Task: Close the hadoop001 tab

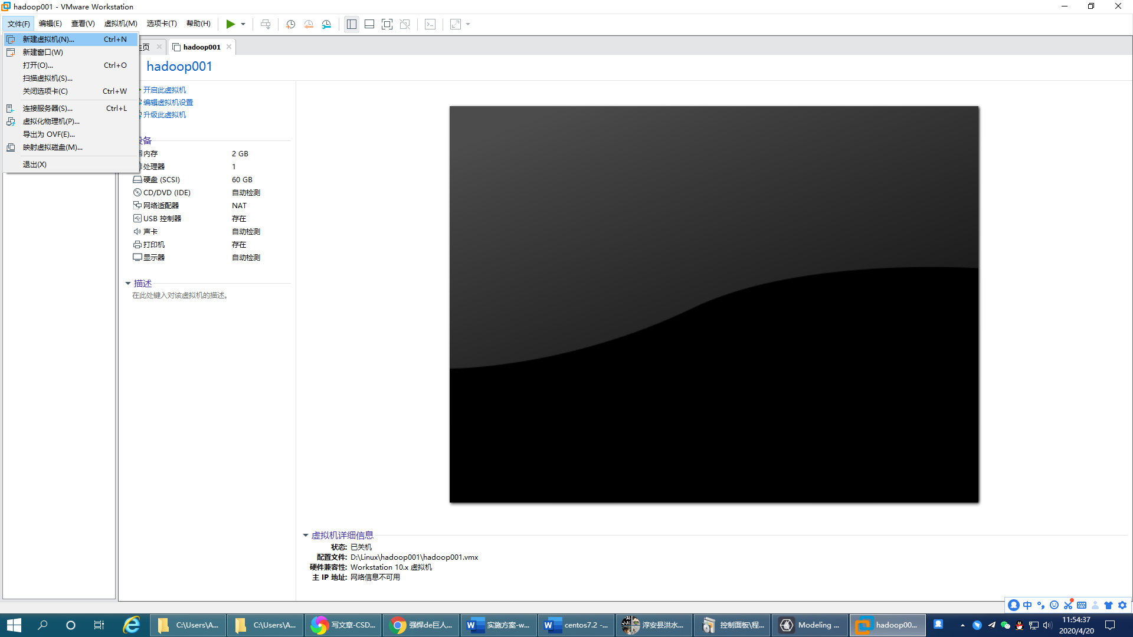Action: pos(229,47)
